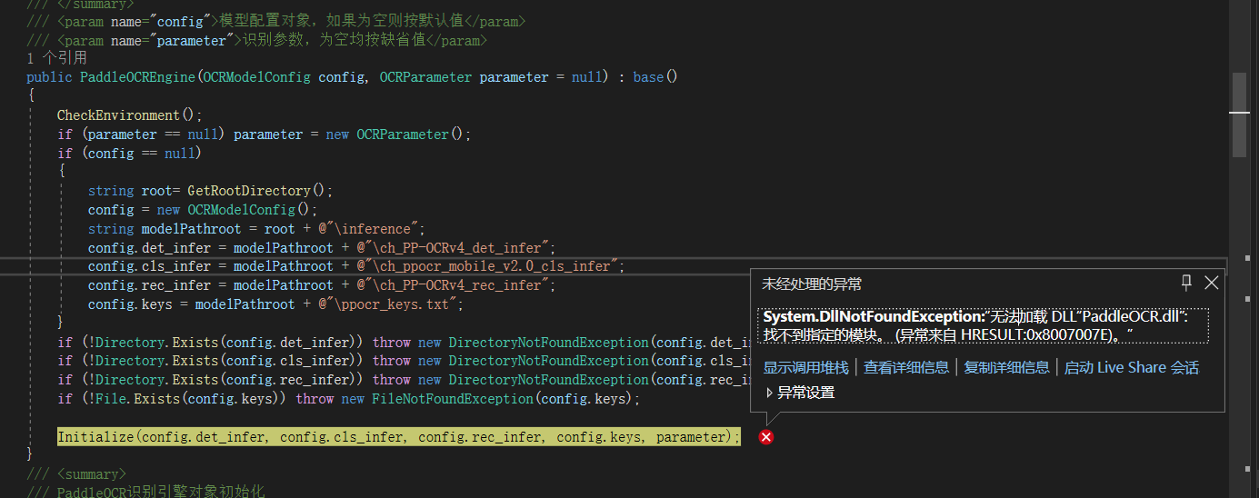Start the 启动 Live Share 会话 link

(1131, 367)
